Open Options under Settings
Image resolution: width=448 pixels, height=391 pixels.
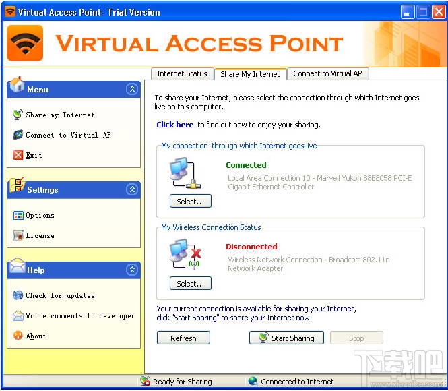point(40,215)
